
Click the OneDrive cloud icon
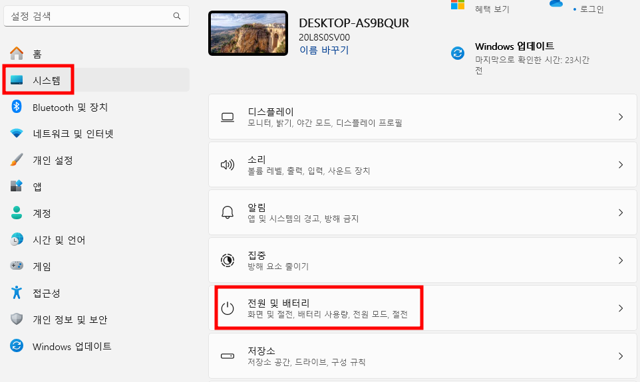point(556,3)
